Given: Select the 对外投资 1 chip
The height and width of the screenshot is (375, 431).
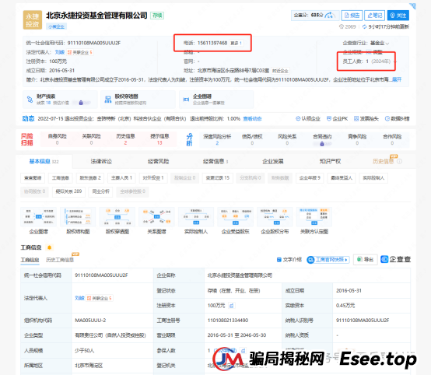Looking at the screenshot, I should (153, 178).
